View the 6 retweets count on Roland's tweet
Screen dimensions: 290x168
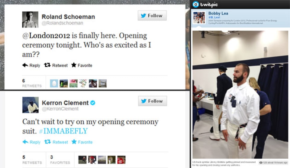[32, 83]
